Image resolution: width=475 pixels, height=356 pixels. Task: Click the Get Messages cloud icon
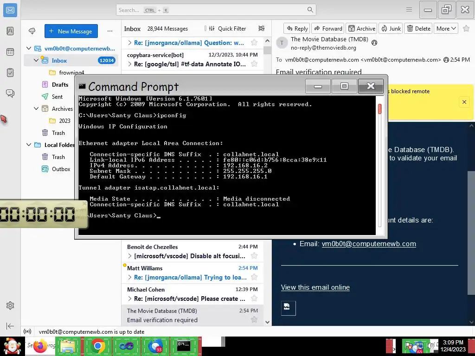click(x=32, y=31)
